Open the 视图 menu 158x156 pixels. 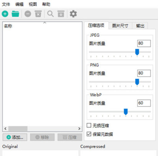click(33, 4)
